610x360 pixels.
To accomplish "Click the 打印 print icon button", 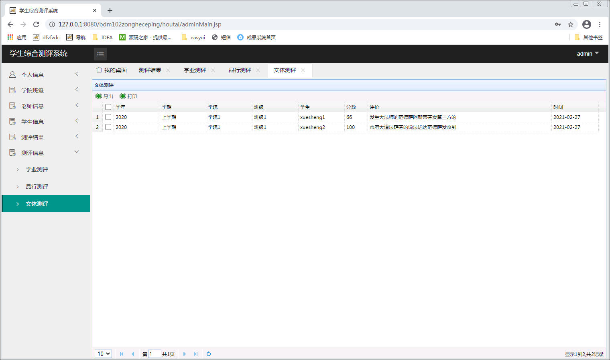I will (123, 96).
